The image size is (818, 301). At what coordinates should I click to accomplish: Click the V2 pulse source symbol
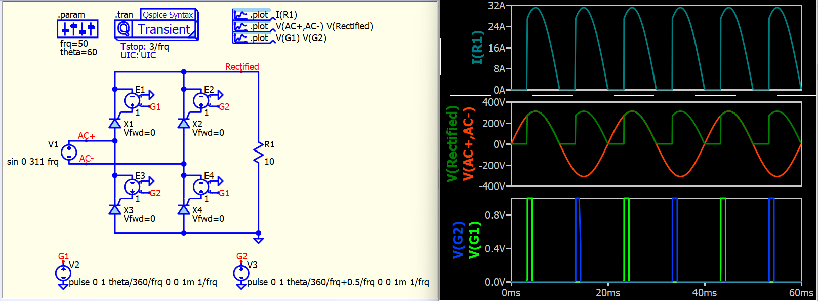tap(63, 274)
